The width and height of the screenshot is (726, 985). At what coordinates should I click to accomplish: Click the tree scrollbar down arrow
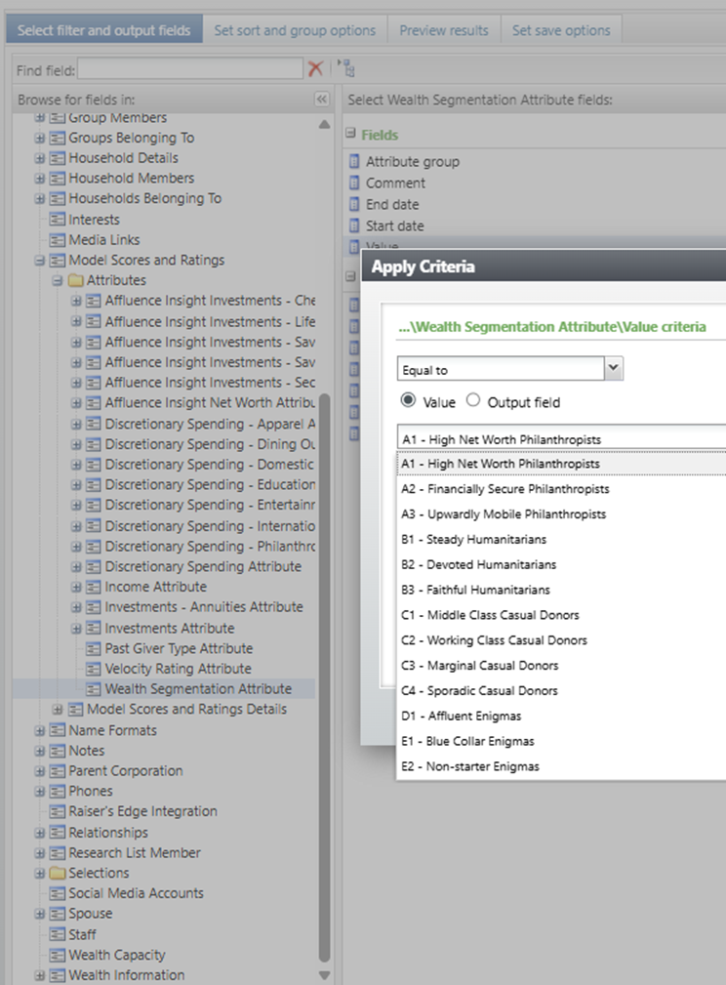[324, 975]
